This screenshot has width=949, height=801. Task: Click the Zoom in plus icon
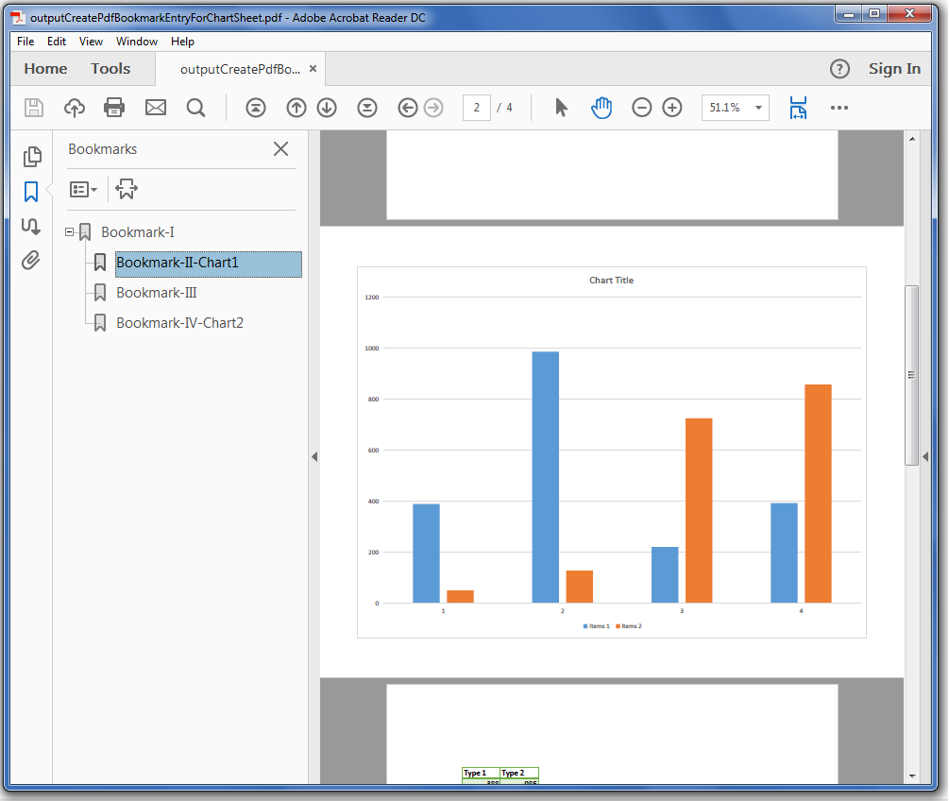[x=672, y=108]
